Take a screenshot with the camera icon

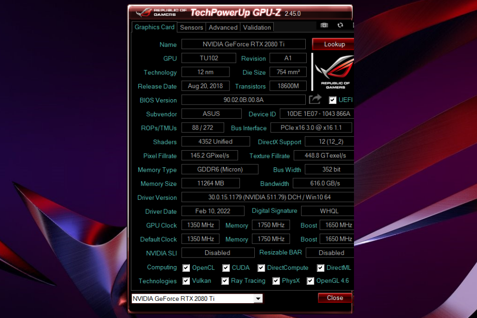(x=324, y=25)
